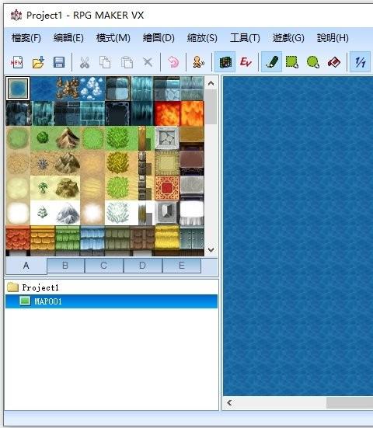Open the 說明(H) menu
373x428 pixels.
[x=333, y=37]
